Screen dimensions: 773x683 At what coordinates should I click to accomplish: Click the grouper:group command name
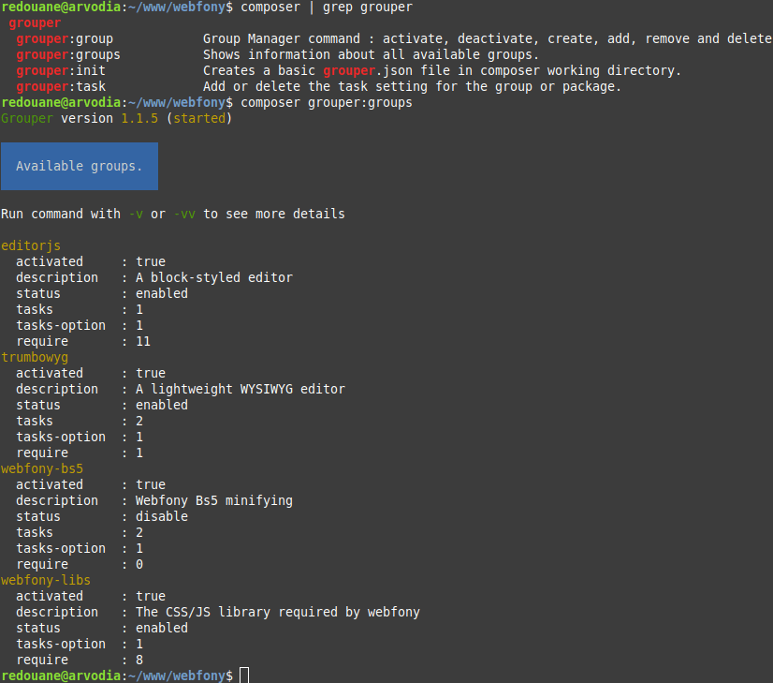[x=64, y=38]
